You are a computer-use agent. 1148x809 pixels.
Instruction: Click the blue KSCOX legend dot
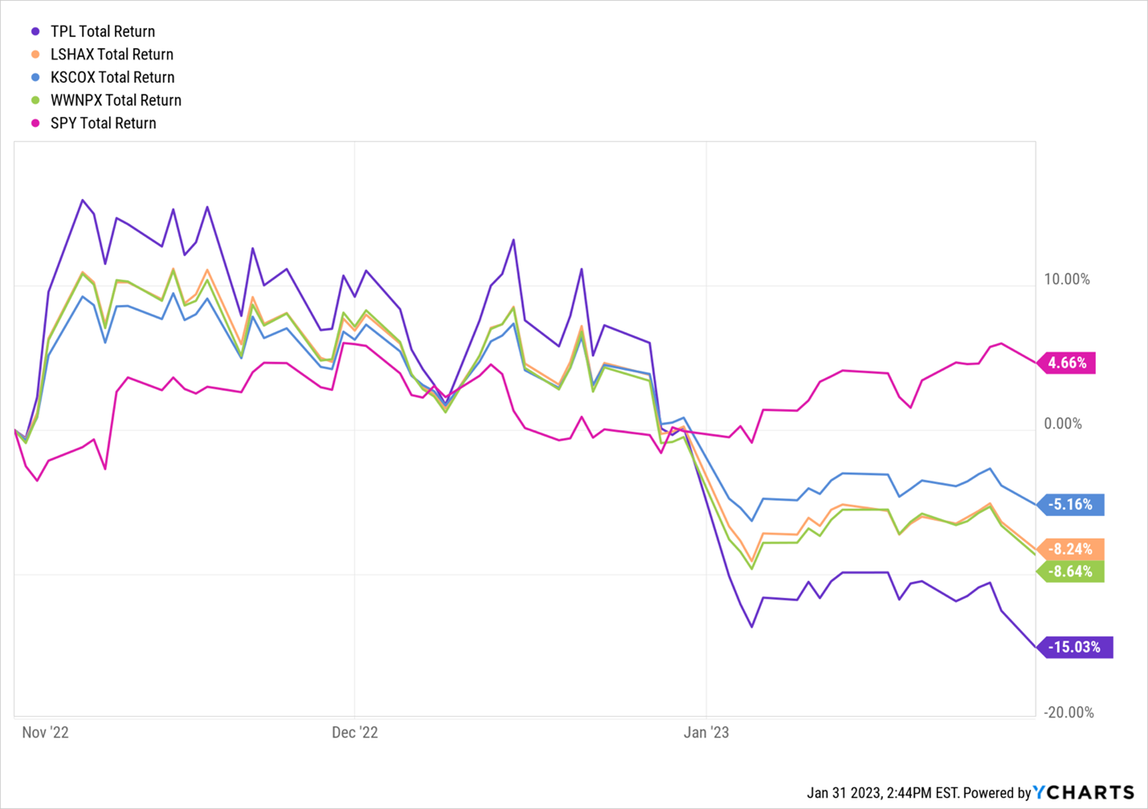click(x=35, y=78)
